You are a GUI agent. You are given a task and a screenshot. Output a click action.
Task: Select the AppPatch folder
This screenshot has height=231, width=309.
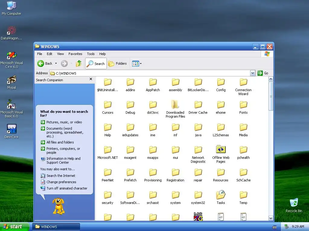pyautogui.click(x=153, y=85)
